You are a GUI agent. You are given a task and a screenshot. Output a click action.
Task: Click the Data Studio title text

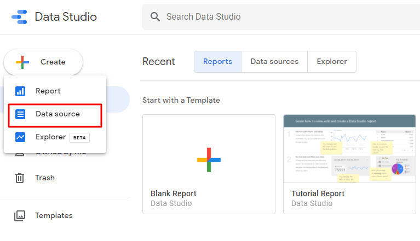[66, 17]
